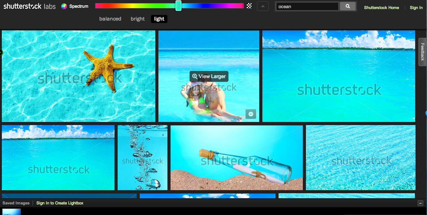Click the magnifying glass search button
The image size is (427, 215).
pos(348,6)
